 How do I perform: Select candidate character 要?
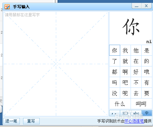pos(147,93)
